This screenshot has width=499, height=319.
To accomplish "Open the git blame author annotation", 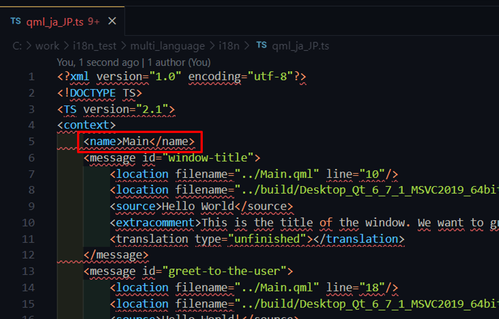I will 133,62.
